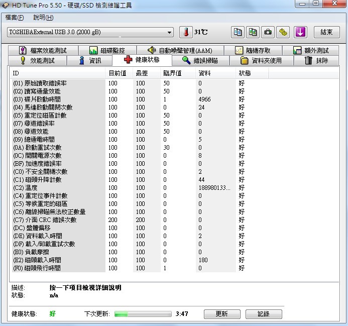Image resolution: width=348 pixels, height=326 pixels.
Task: Click the 更新 update button
Action: click(221, 314)
